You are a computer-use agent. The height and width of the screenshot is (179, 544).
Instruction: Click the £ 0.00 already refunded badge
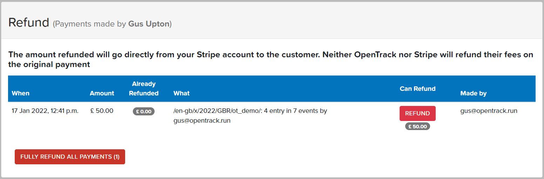(x=144, y=112)
